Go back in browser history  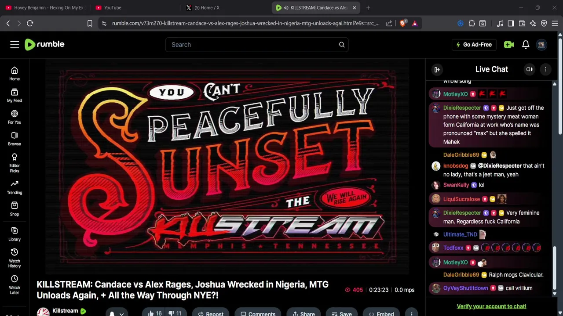pyautogui.click(x=8, y=23)
